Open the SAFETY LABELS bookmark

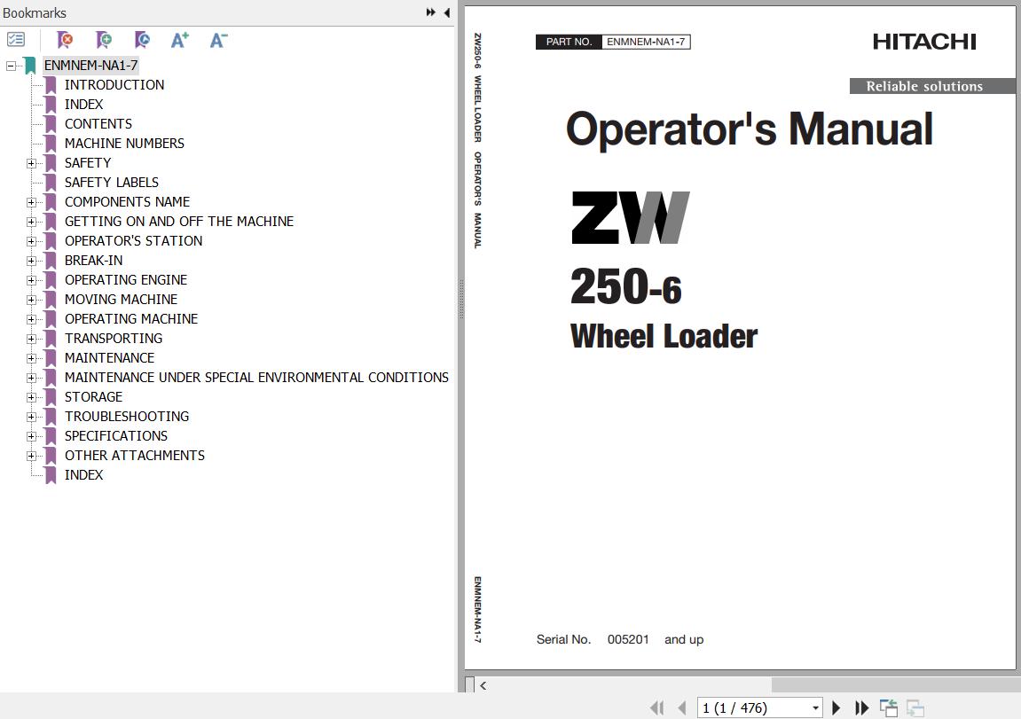[x=112, y=183]
